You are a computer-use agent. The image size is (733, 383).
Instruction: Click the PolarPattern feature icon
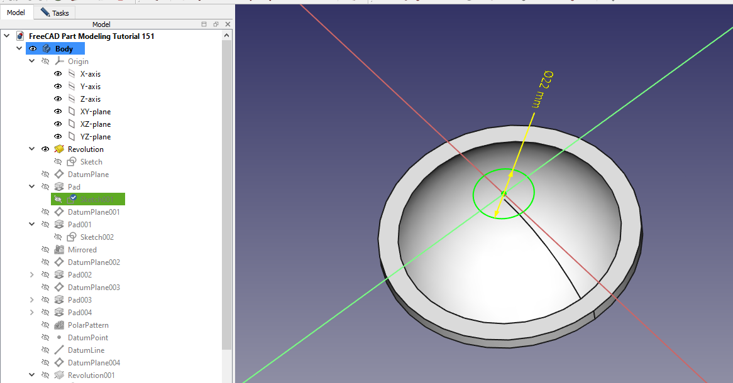59,325
